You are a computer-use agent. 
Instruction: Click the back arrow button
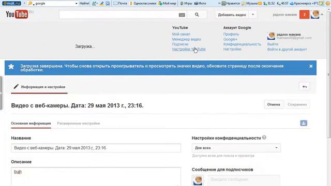coord(305,86)
